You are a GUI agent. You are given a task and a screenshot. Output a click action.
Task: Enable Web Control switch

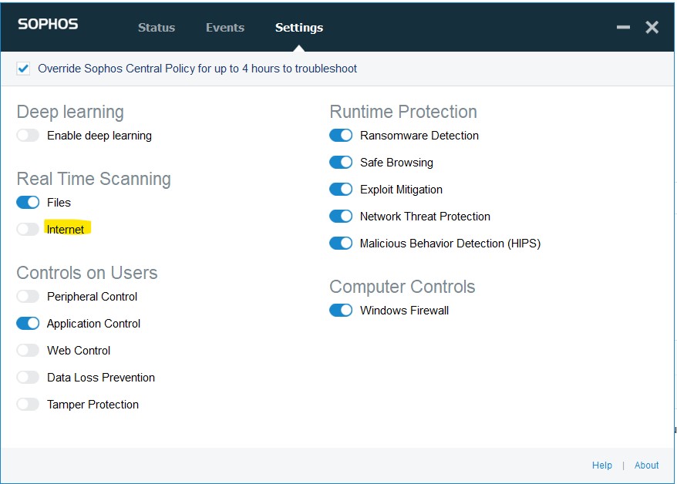[28, 350]
